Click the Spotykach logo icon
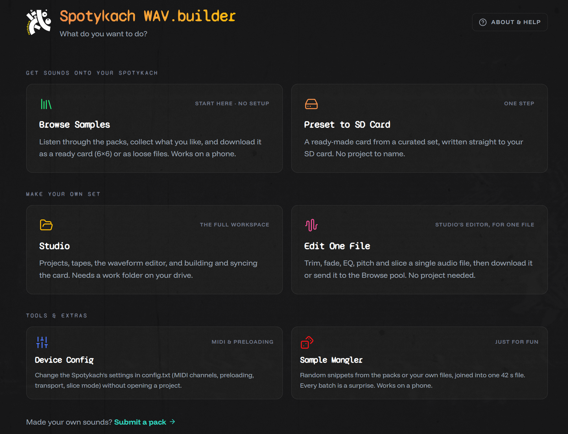The image size is (568, 434). click(x=39, y=22)
